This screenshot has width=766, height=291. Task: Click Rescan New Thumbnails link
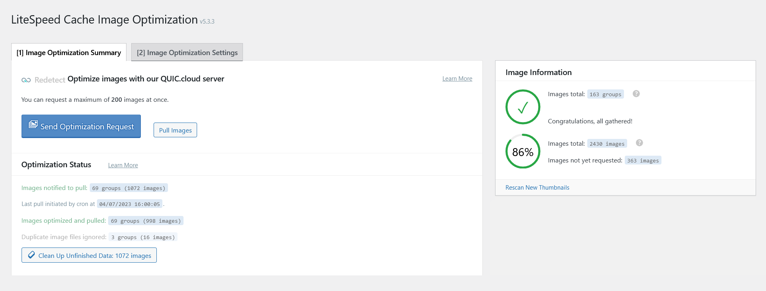coord(537,188)
